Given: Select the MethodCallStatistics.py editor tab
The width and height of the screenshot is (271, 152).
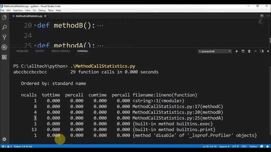Looking at the screenshot, I should (x=29, y=16).
